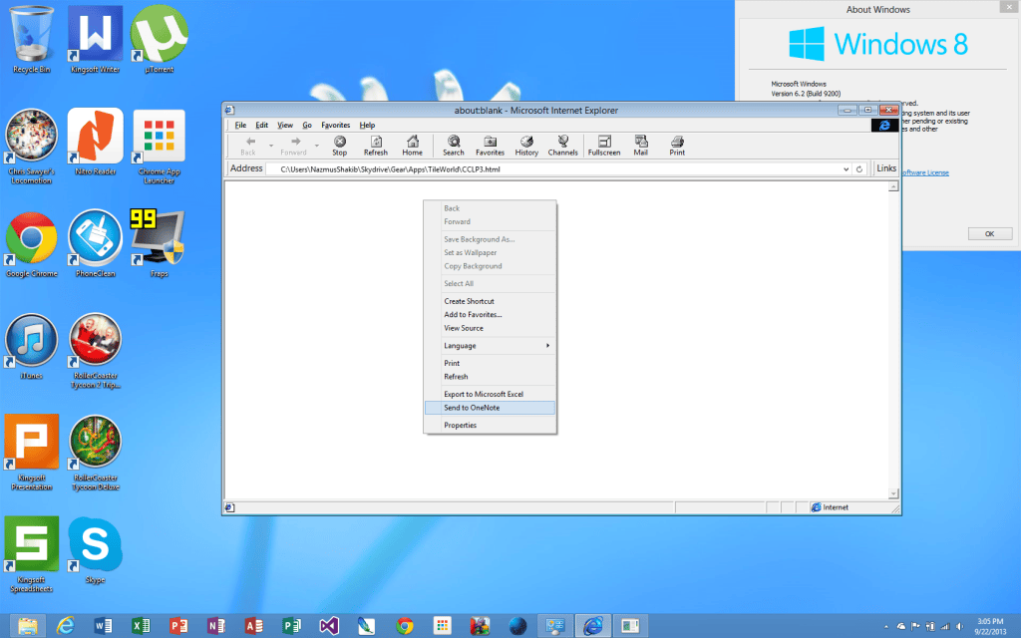
Task: Select the RollerCoaster Tycoon Deluxe desktop icon
Action: (95, 453)
